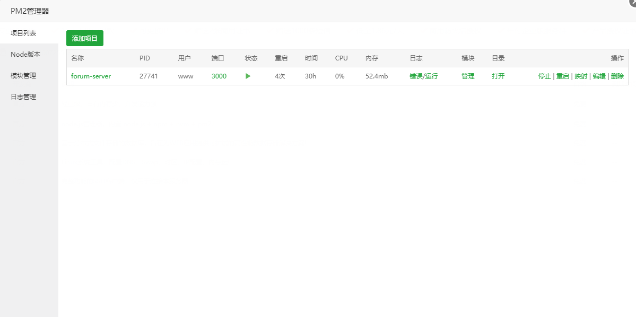Delete forum-server using the 删除 action
This screenshot has width=636, height=317.
click(x=618, y=76)
